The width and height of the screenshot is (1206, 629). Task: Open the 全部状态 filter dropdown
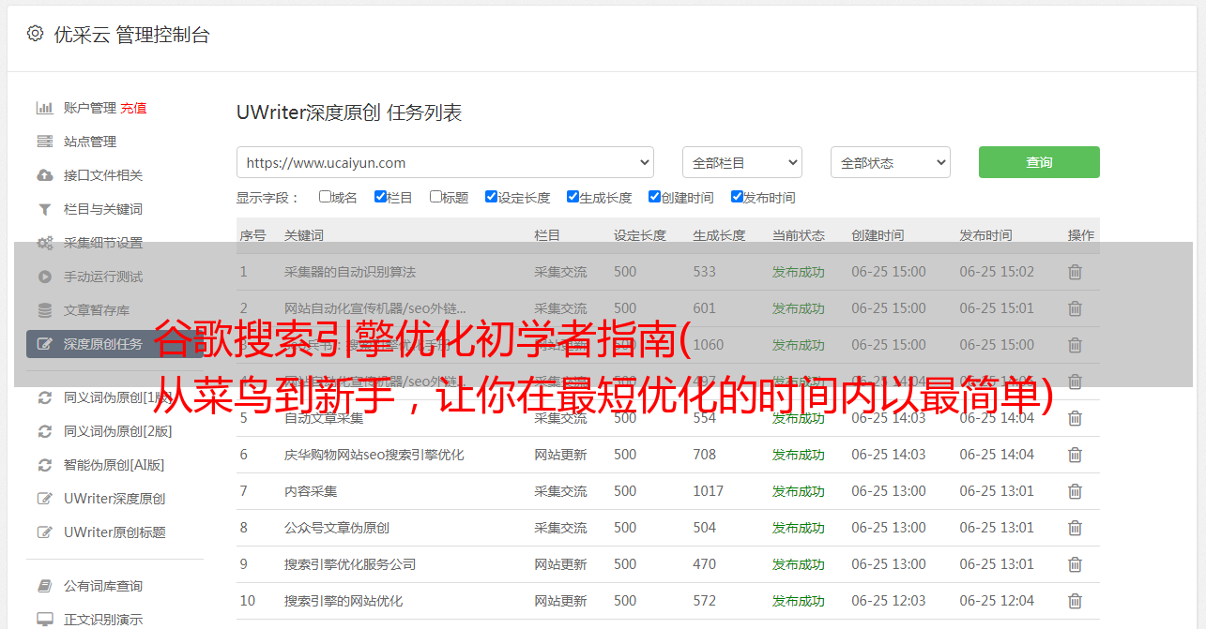click(x=890, y=162)
